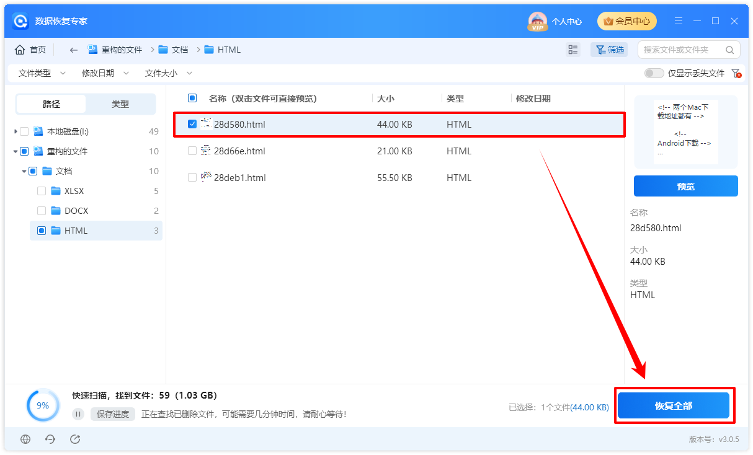Open the 会员中心 membership button
This screenshot has height=455, width=753.
coord(626,21)
